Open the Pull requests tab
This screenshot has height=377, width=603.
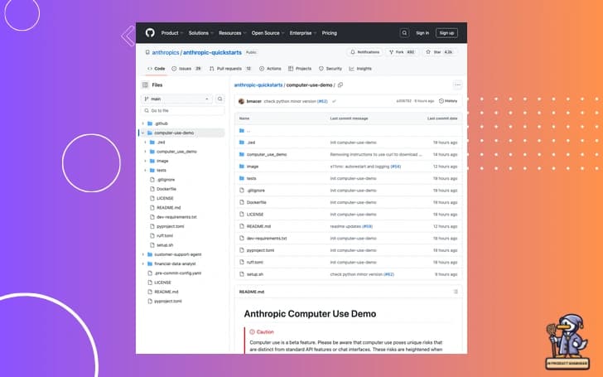point(232,69)
